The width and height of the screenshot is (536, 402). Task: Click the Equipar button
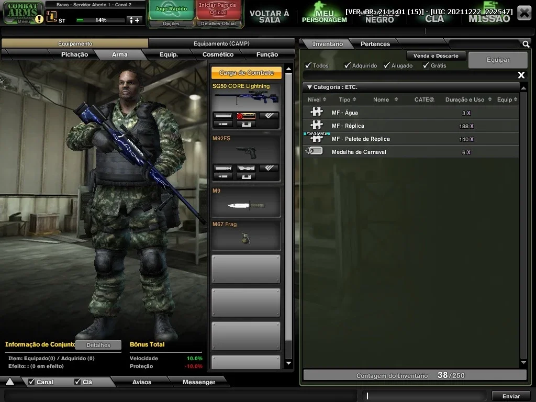[498, 60]
